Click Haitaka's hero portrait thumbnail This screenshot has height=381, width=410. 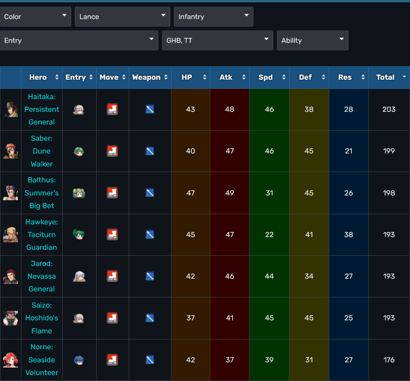[10, 109]
